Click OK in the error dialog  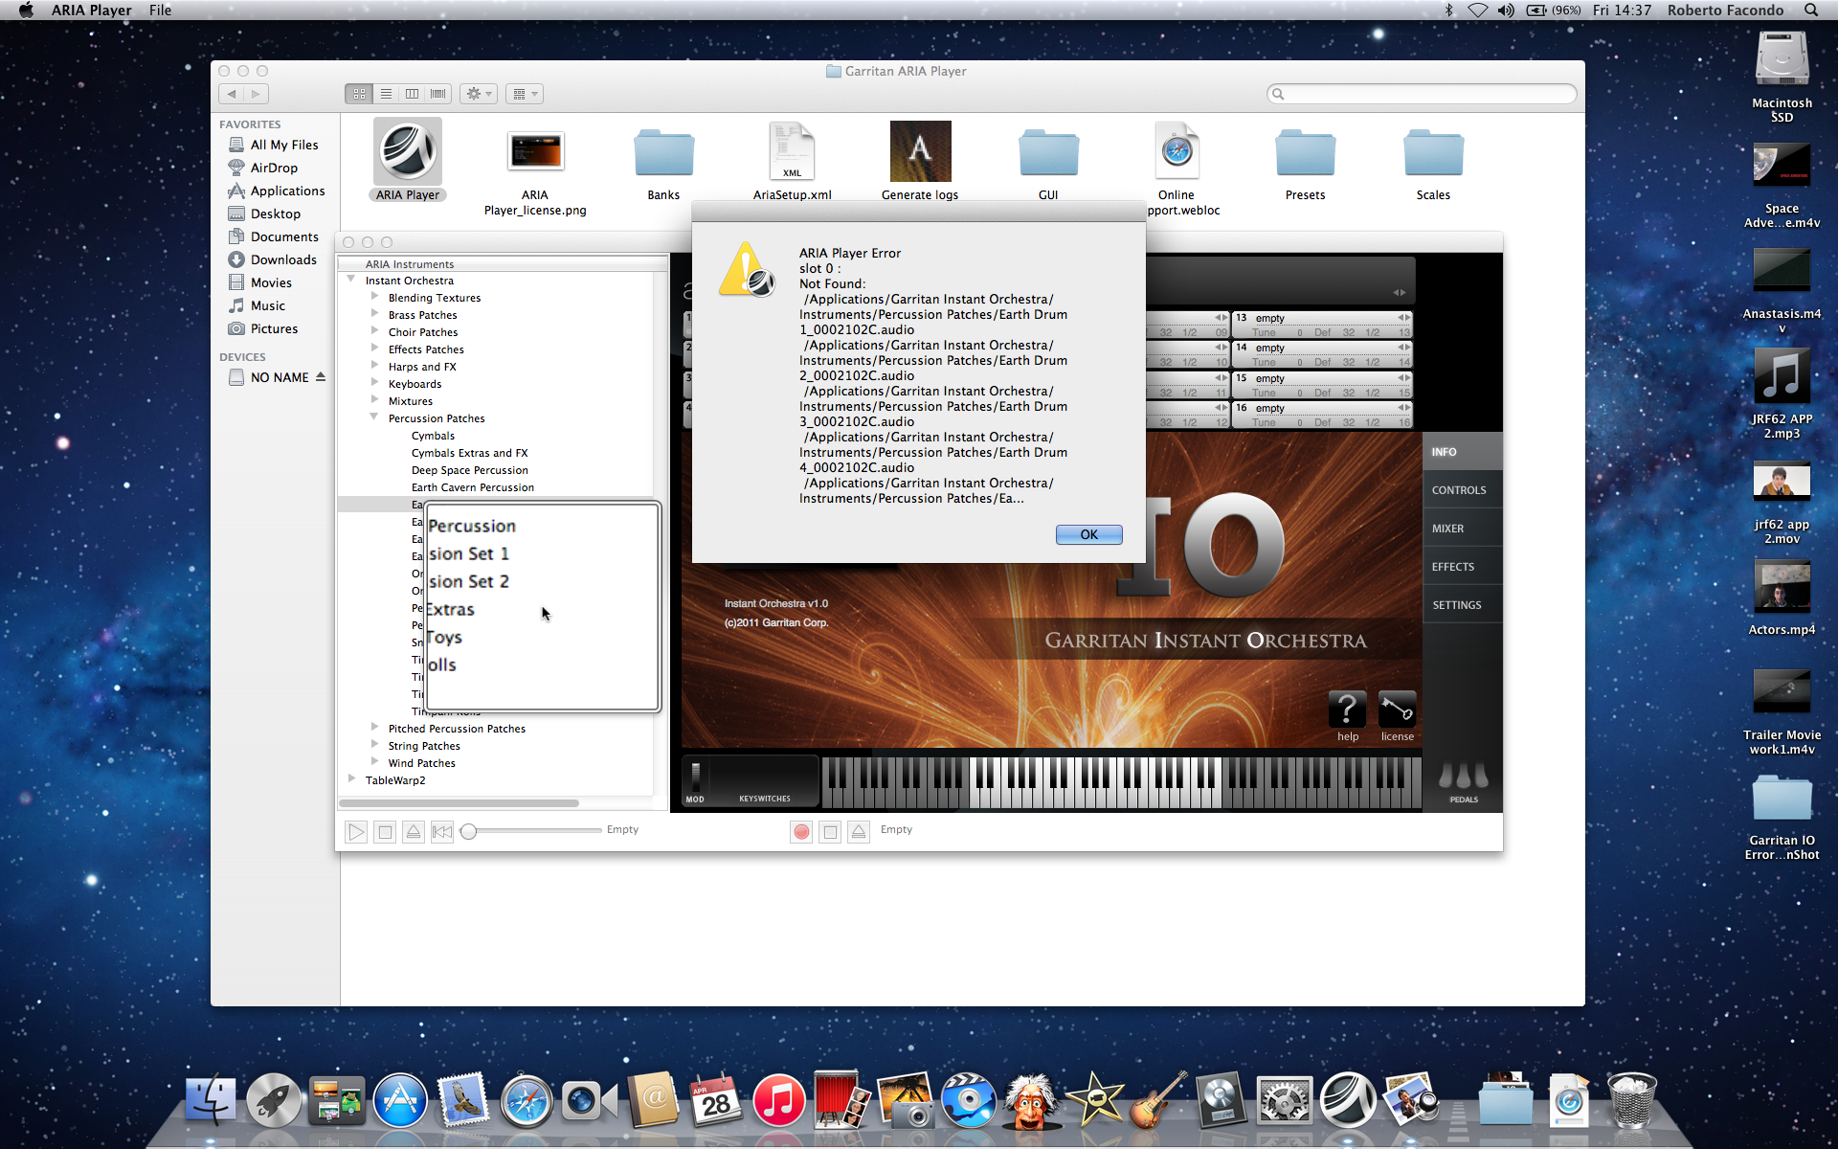point(1088,534)
